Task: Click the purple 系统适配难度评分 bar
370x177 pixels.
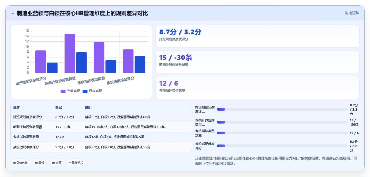Action: (128, 61)
